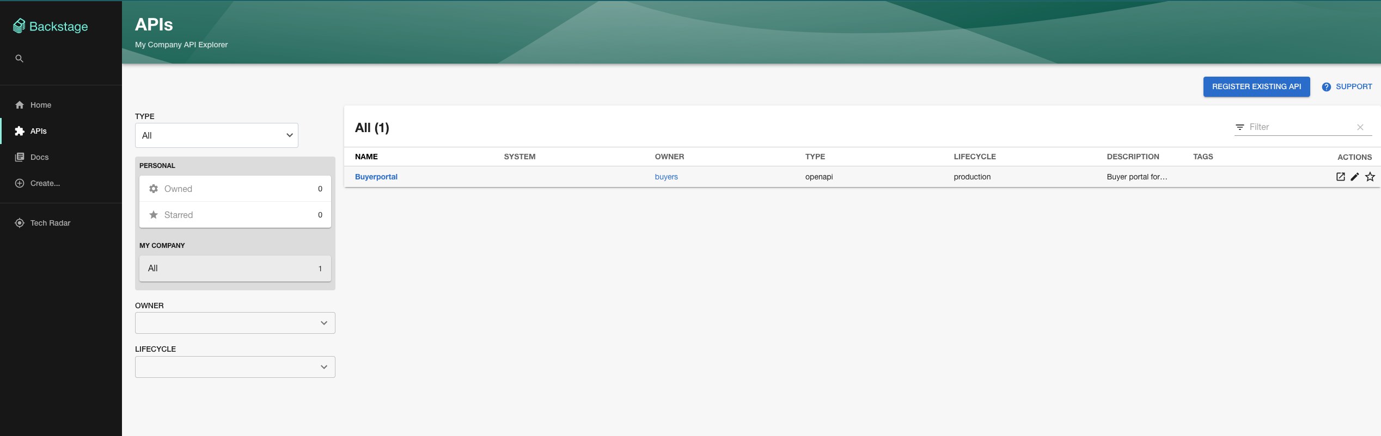Open sidebar search icon
Viewport: 1381px width, 436px height.
click(x=20, y=59)
